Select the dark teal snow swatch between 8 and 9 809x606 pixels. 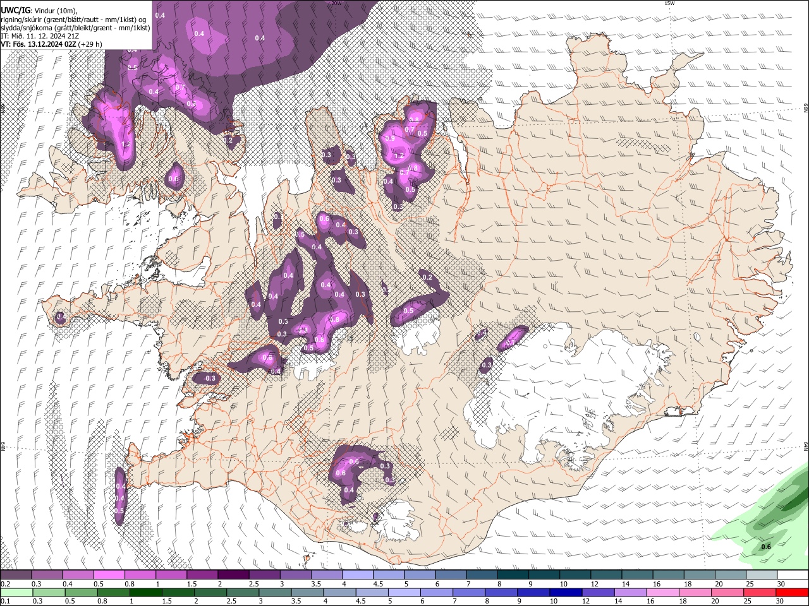513,575
